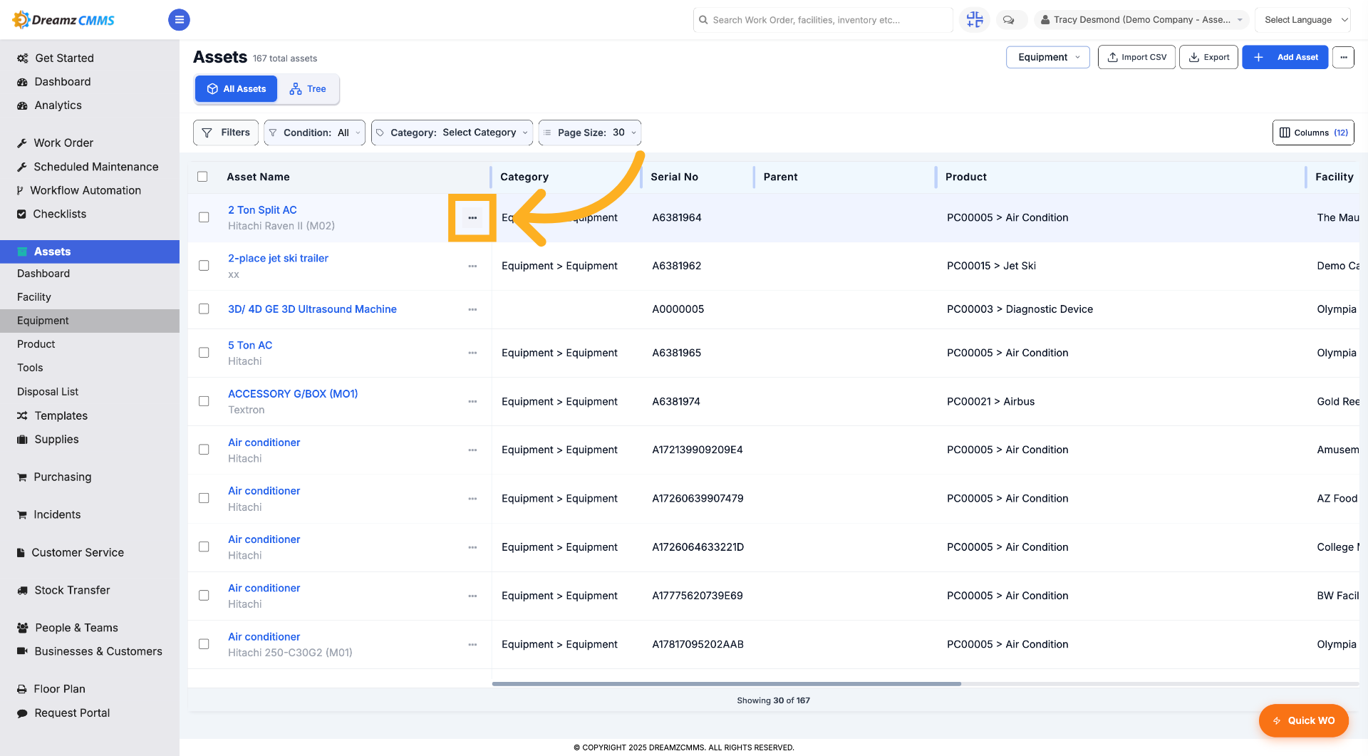This screenshot has width=1368, height=756.
Task: Open Scheduled Maintenance
Action: [96, 167]
